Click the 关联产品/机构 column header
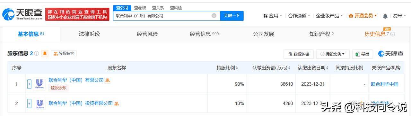This screenshot has width=411, height=116. [386, 68]
